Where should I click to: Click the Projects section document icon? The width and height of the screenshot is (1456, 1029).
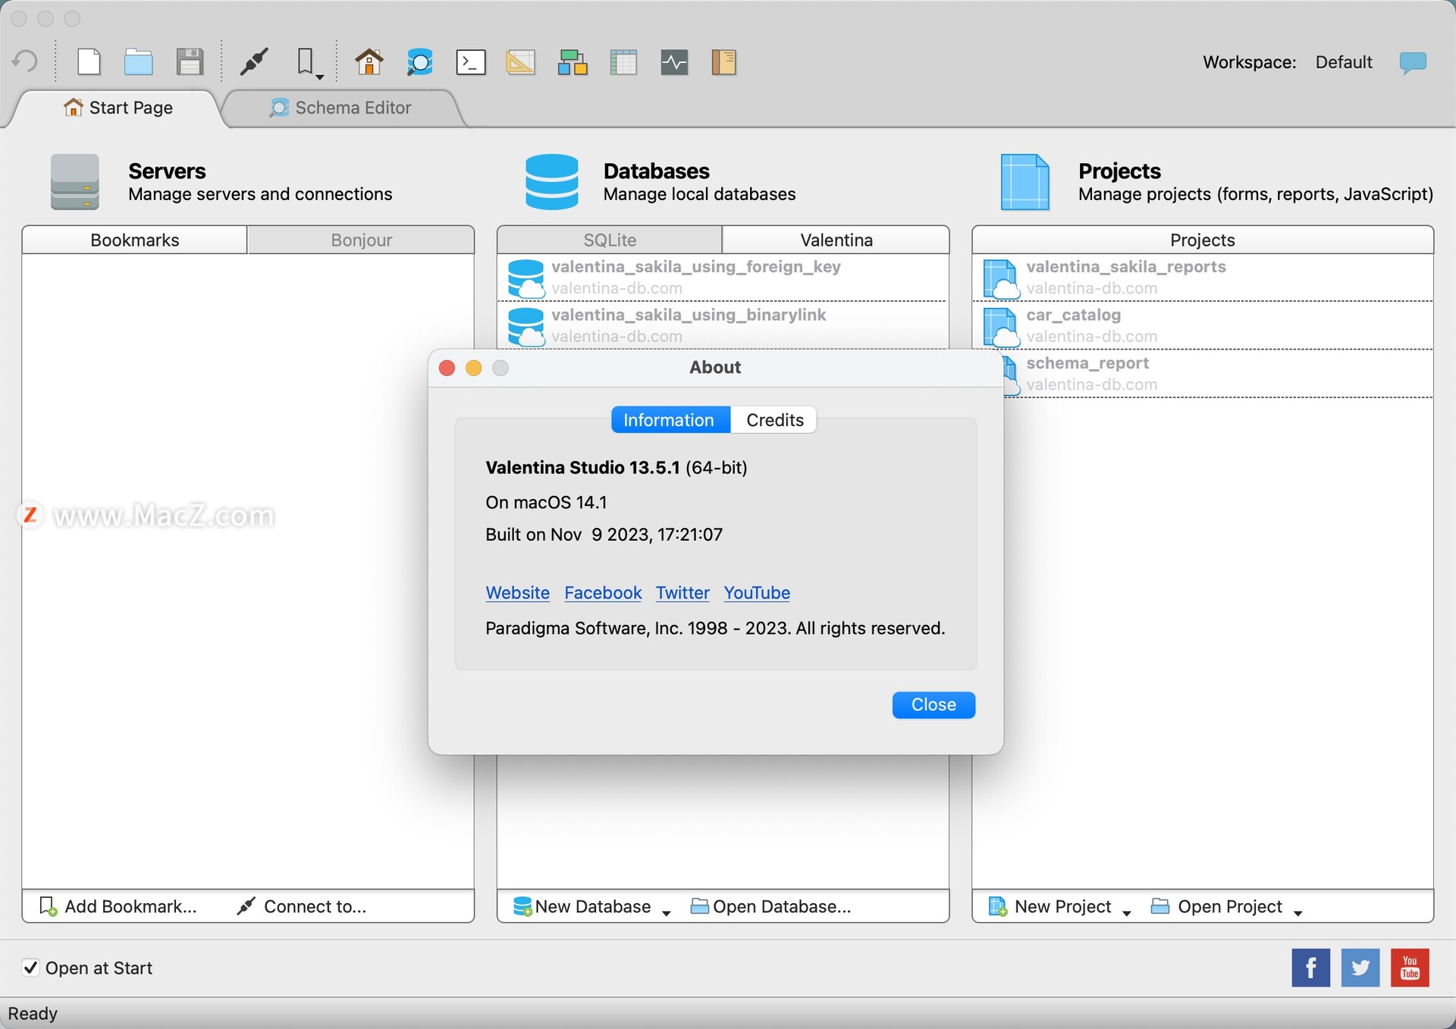(1025, 182)
